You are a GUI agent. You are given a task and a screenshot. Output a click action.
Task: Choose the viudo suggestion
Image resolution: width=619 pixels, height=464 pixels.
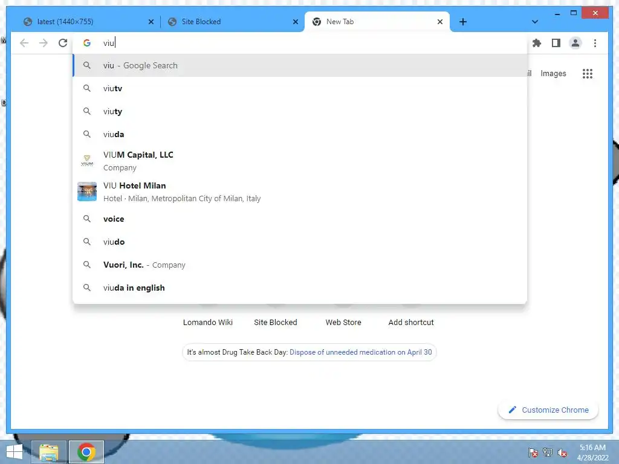[300, 242]
